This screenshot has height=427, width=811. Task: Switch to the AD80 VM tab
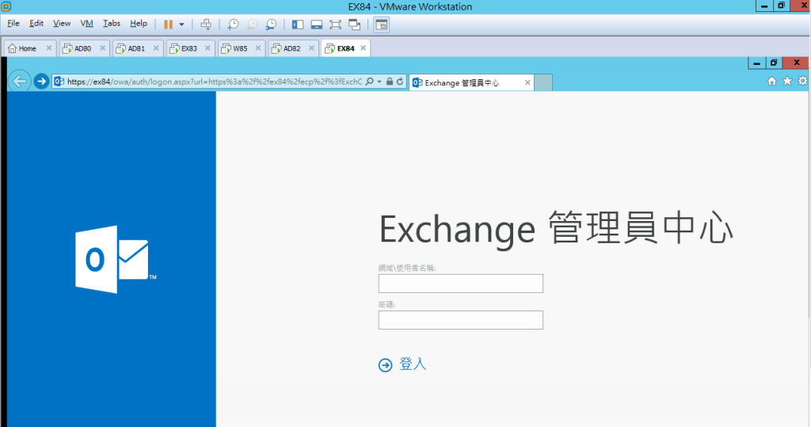coord(82,48)
